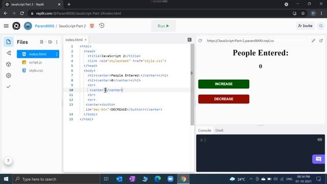
Task: Close the index.html editor tab
Action: [x=85, y=40]
